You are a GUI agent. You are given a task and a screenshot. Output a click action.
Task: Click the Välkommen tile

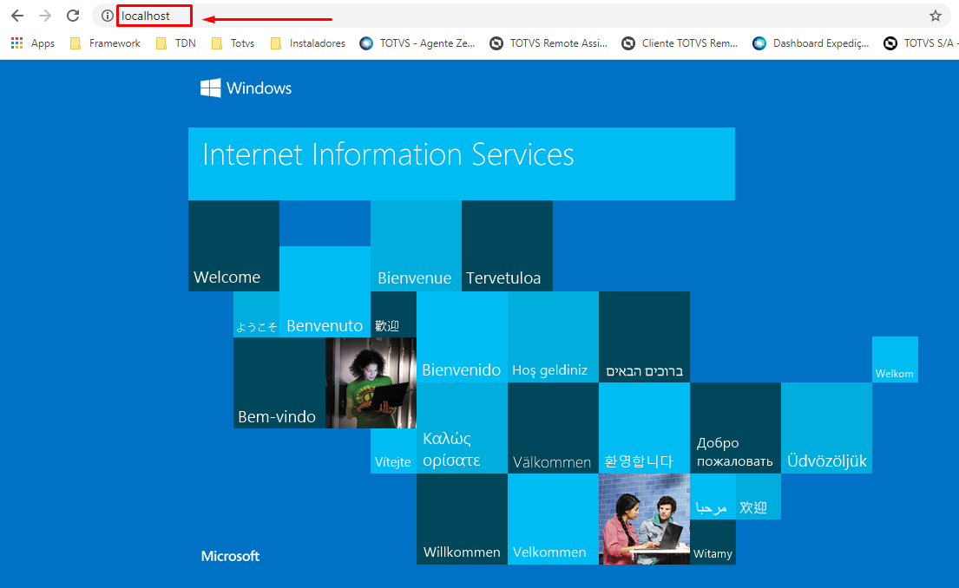[x=553, y=428]
